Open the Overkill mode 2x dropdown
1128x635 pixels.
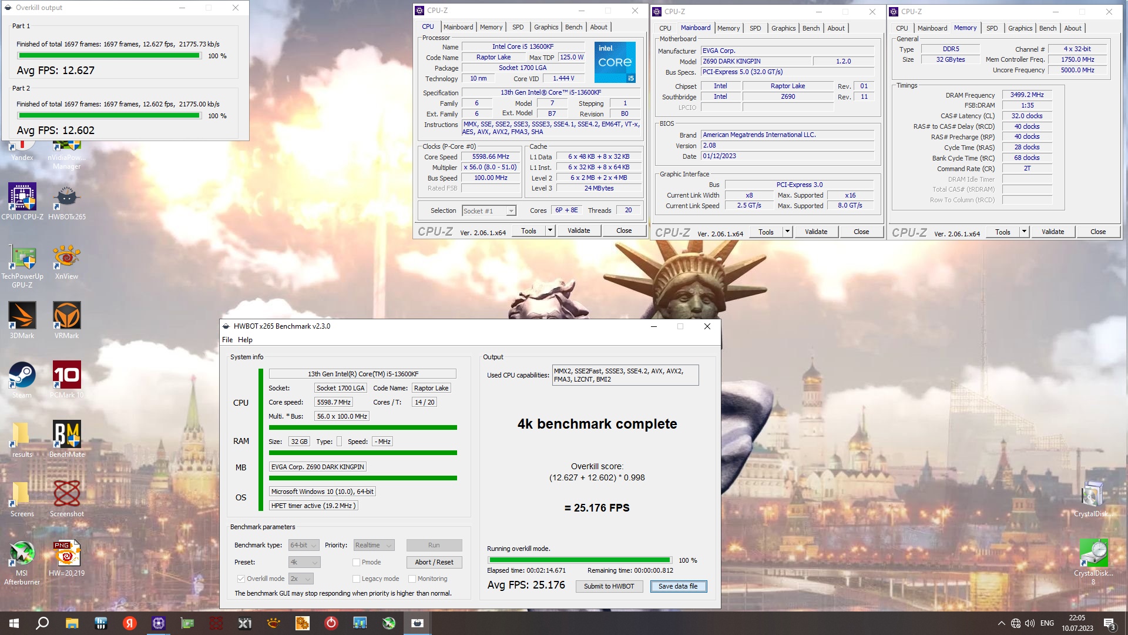pyautogui.click(x=301, y=579)
